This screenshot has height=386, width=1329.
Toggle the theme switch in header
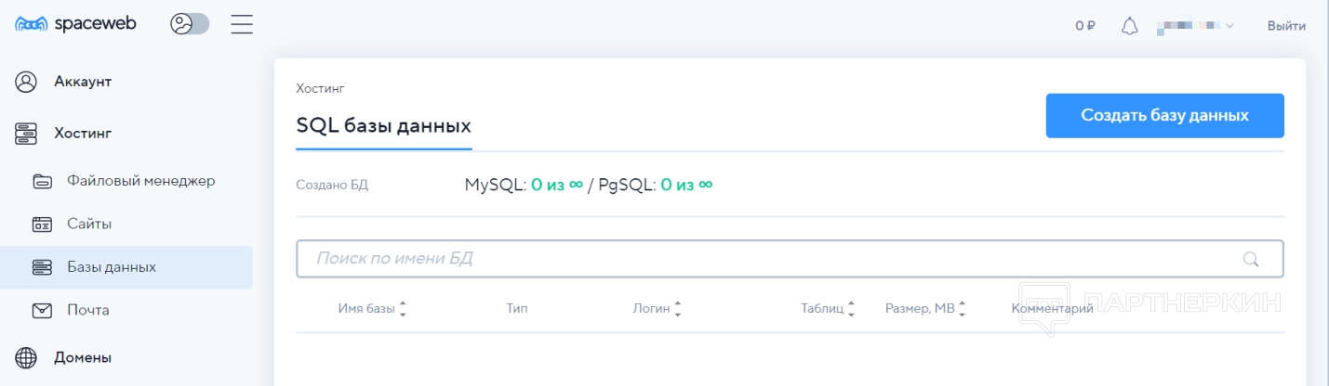point(190,25)
